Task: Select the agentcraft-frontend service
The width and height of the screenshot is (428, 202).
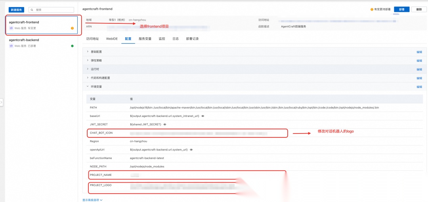Action: pos(42,25)
